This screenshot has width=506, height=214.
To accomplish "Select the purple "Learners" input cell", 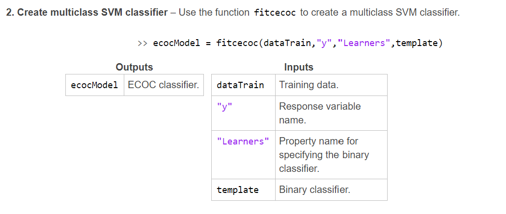I will [x=243, y=155].
